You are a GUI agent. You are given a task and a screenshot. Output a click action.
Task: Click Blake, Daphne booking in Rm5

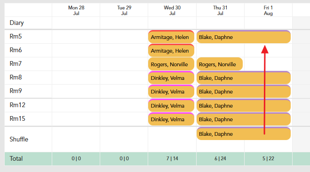244,37
